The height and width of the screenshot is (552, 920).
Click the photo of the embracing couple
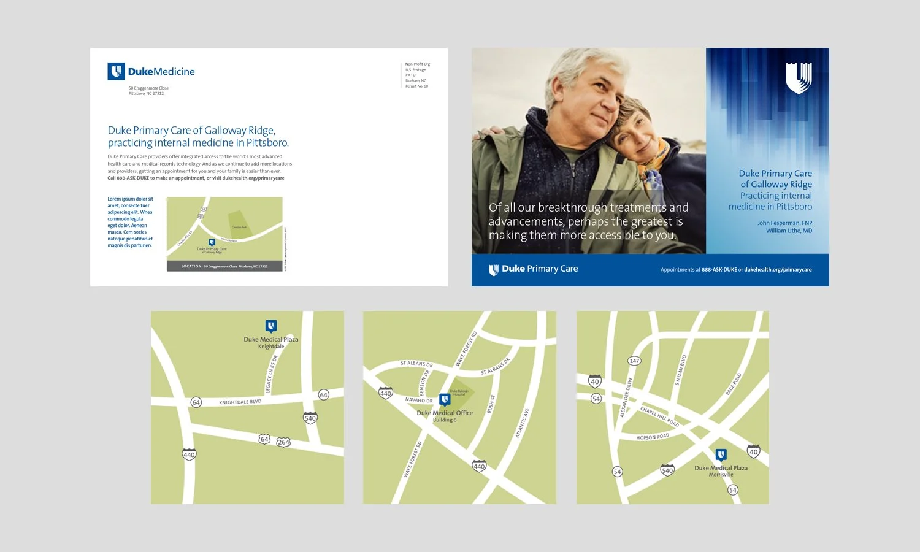pos(589,151)
